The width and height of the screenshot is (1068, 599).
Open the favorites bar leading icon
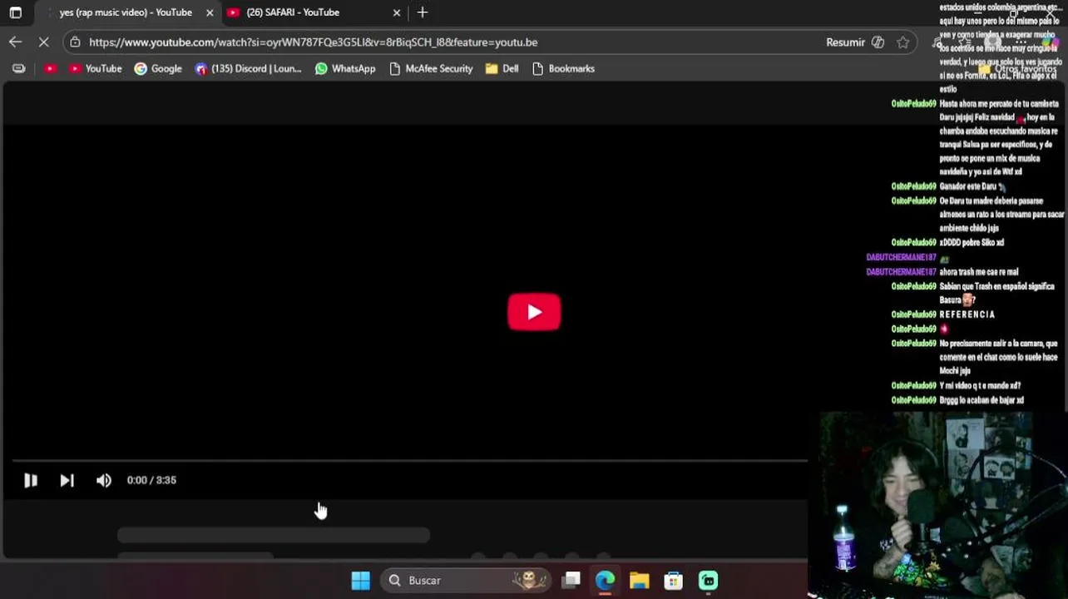click(18, 68)
